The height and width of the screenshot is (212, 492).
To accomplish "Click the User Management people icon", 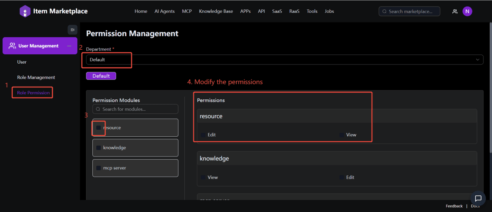I will point(12,46).
